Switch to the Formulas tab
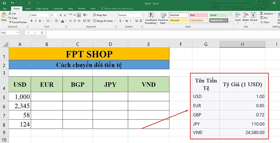This screenshot has height=143, width=280. pyautogui.click(x=58, y=8)
